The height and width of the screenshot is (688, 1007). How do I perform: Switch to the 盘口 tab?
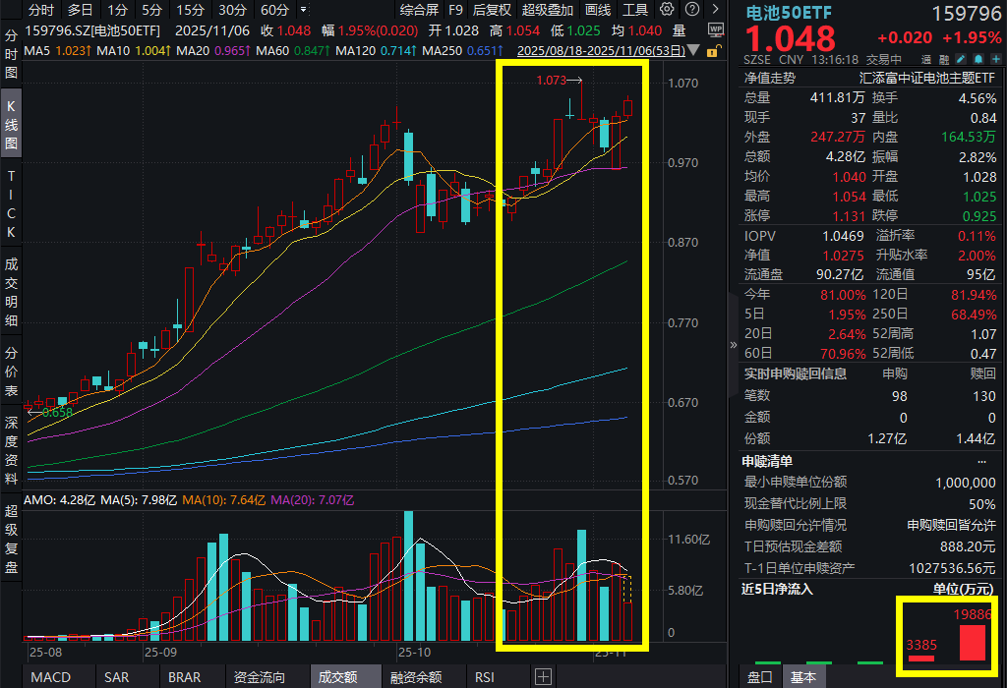pyautogui.click(x=759, y=677)
